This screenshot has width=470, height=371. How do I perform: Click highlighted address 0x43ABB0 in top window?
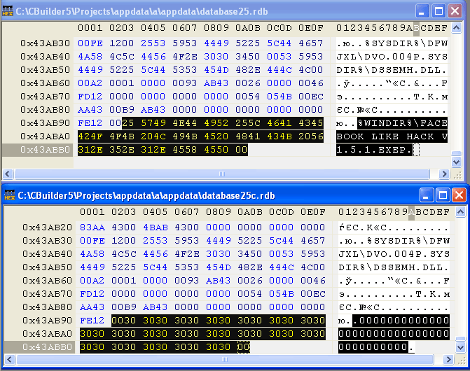point(45,150)
